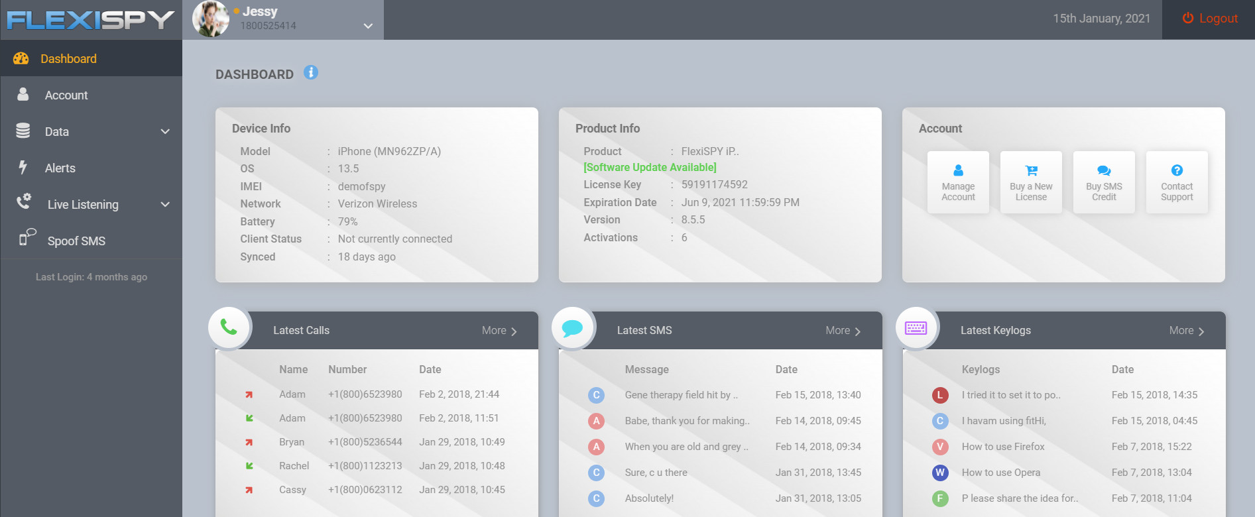1255x517 pixels.
Task: Open the Contact Support tile
Action: pos(1177,182)
